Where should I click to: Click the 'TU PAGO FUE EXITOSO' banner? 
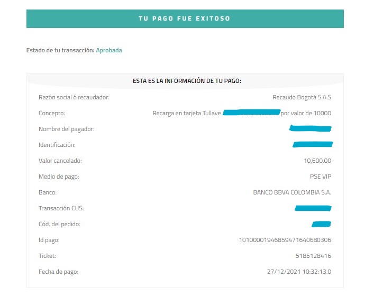[x=185, y=18]
